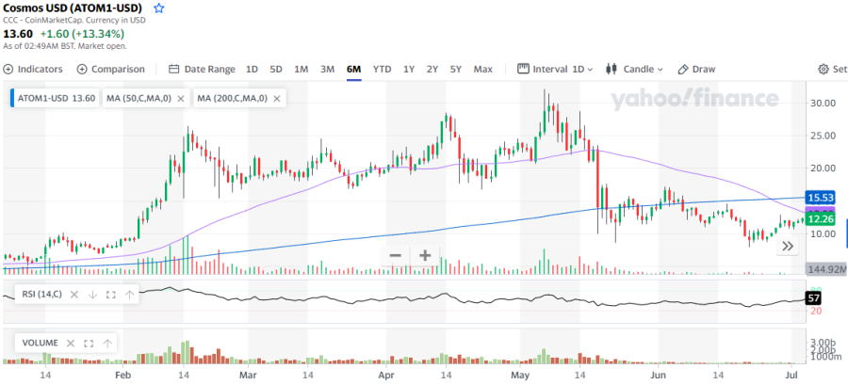Click the +1.60 (+13.34%) change text
The width and height of the screenshot is (848, 385).
click(x=82, y=34)
